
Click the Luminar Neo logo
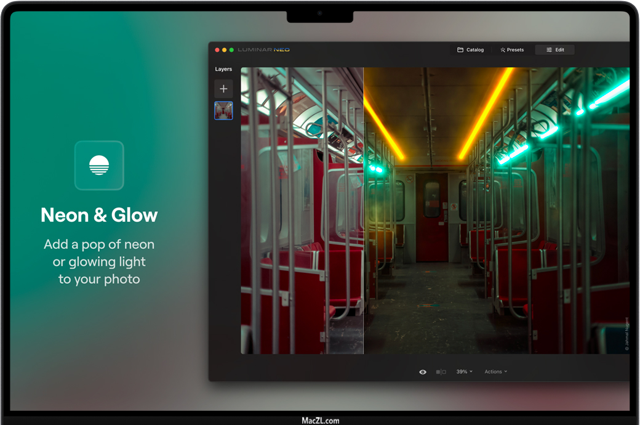(x=263, y=50)
